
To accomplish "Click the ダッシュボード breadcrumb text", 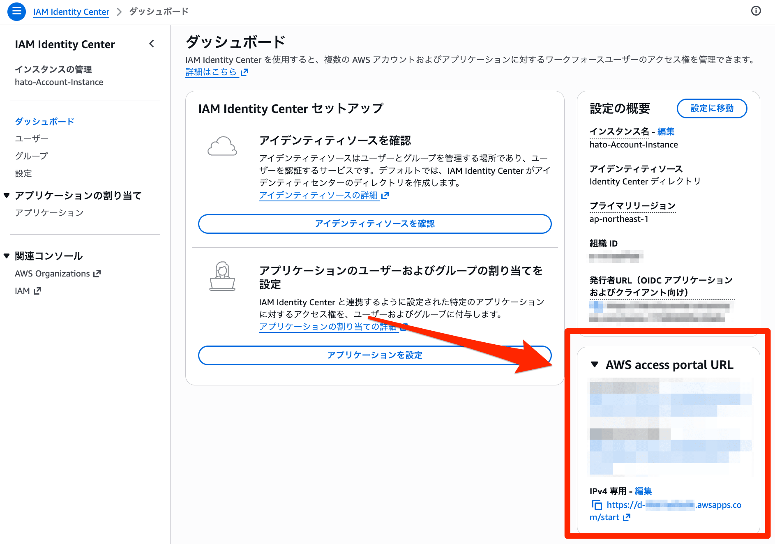I will coord(159,12).
